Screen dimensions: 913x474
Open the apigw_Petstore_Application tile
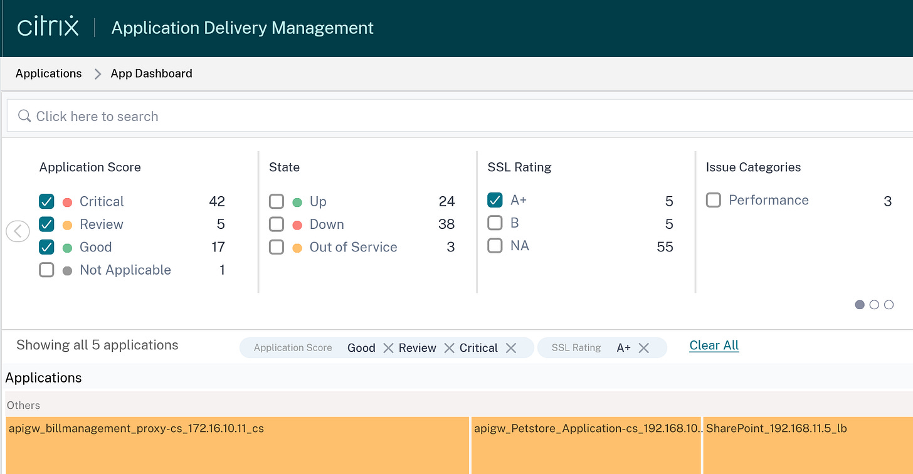coord(586,445)
